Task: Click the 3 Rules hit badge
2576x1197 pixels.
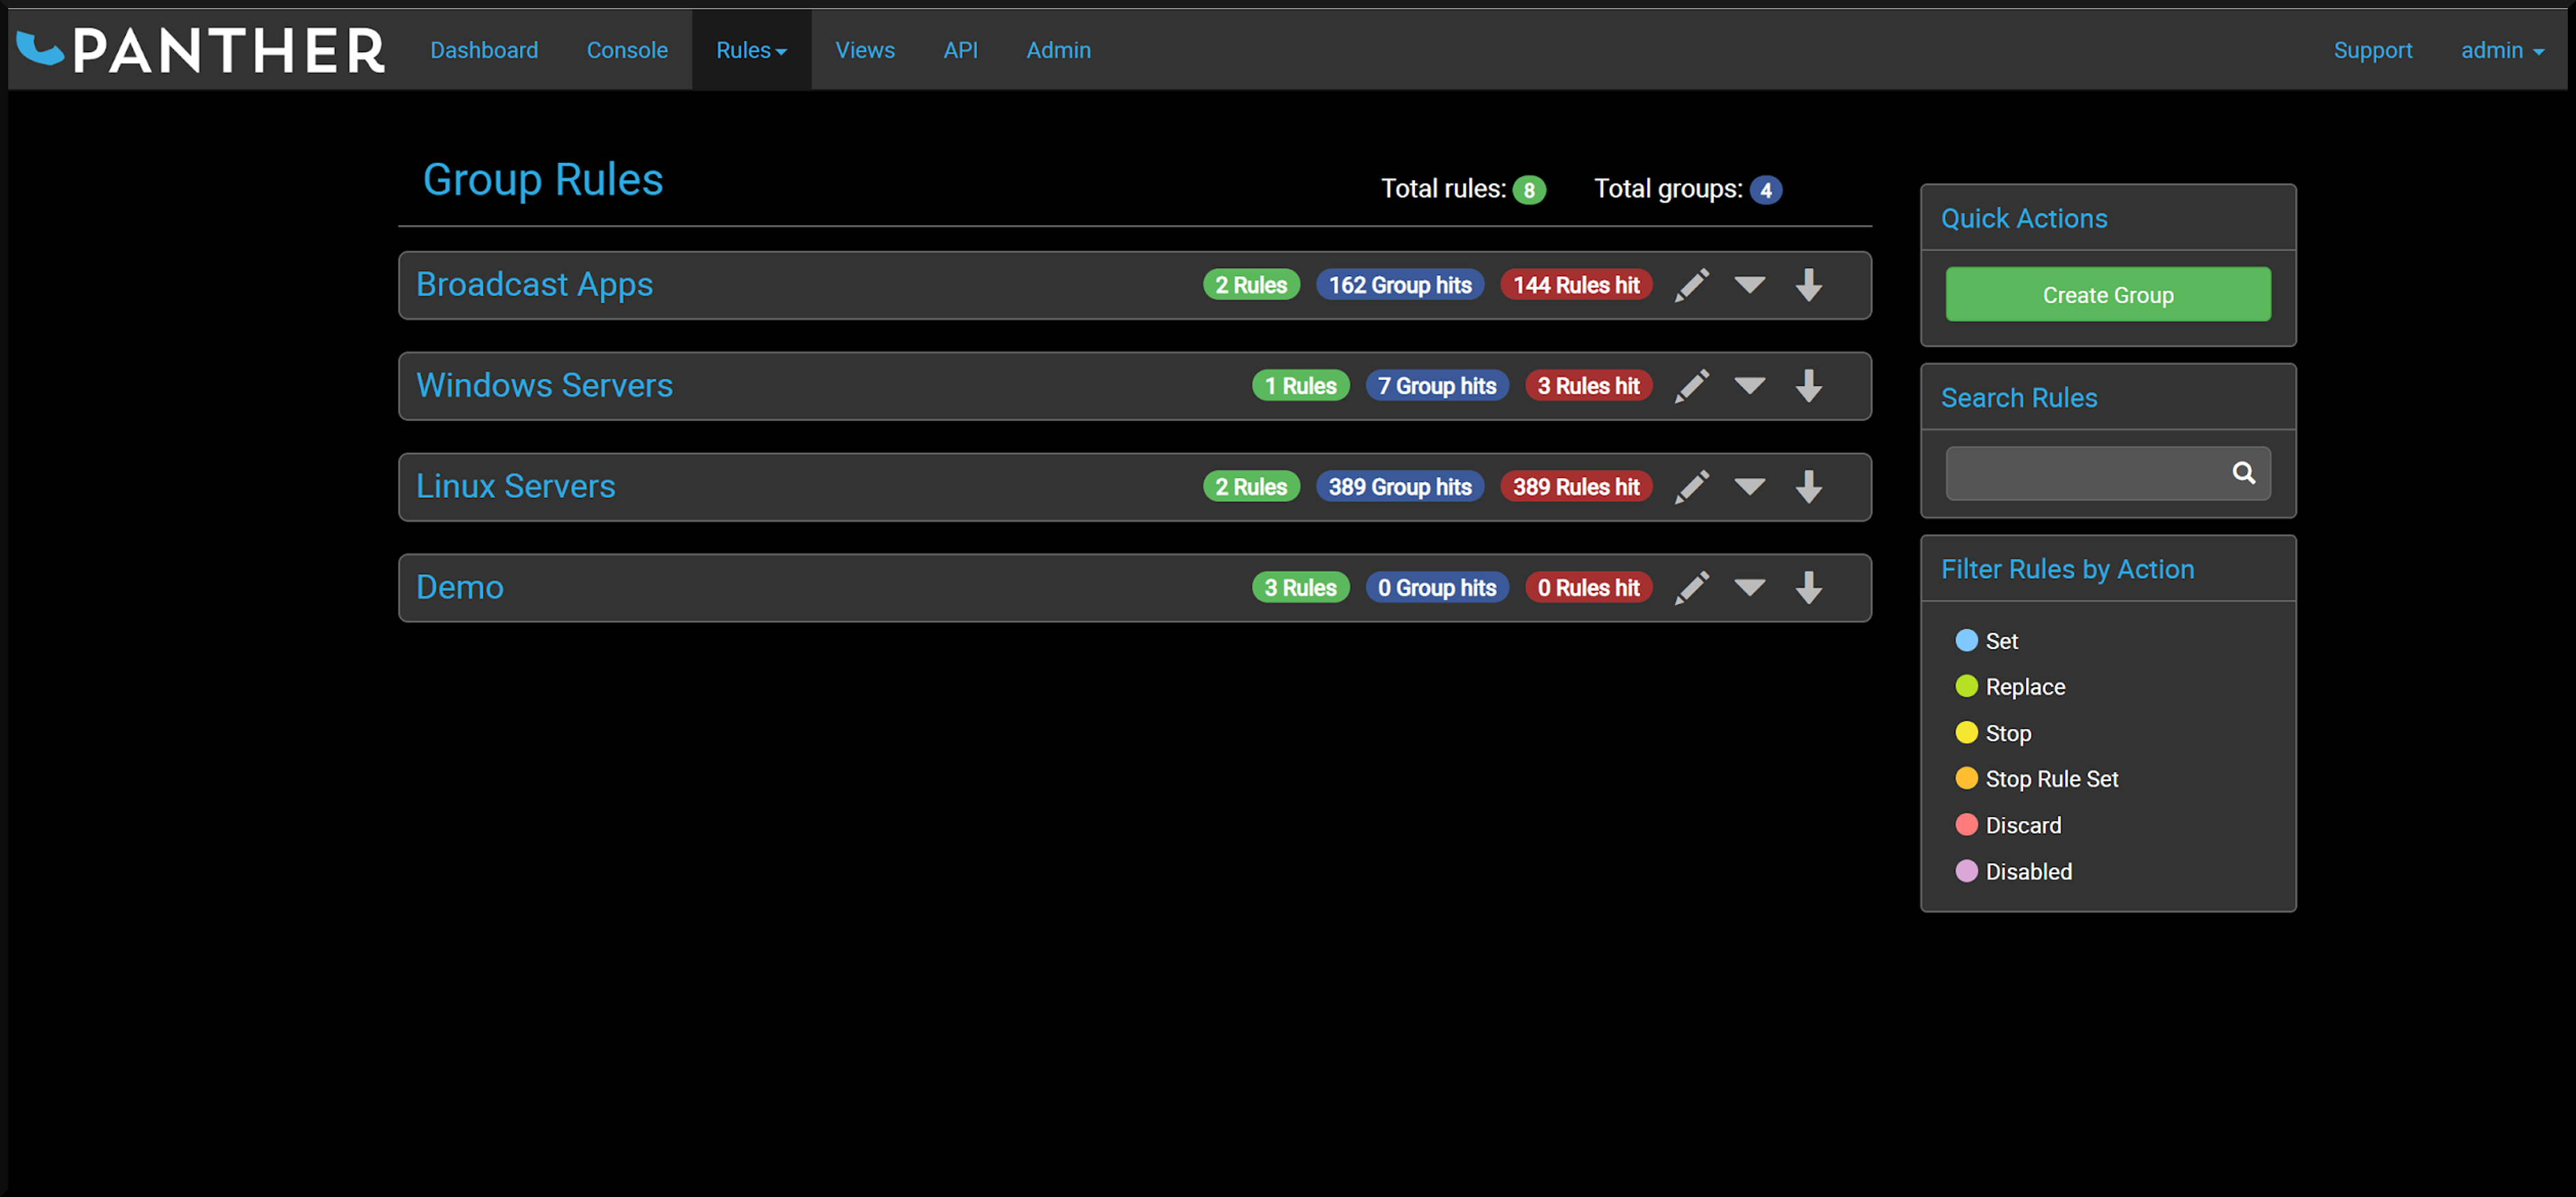Action: (x=1588, y=386)
